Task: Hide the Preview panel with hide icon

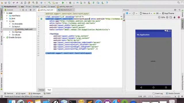Action: point(179,10)
